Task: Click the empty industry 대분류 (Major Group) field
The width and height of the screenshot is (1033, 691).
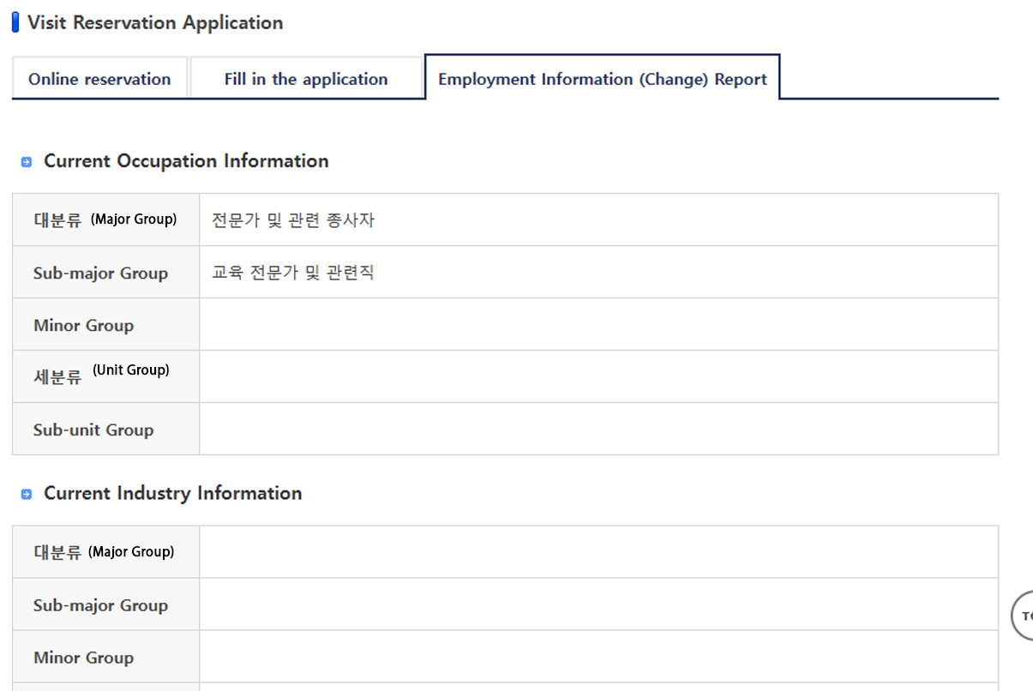Action: (x=598, y=552)
